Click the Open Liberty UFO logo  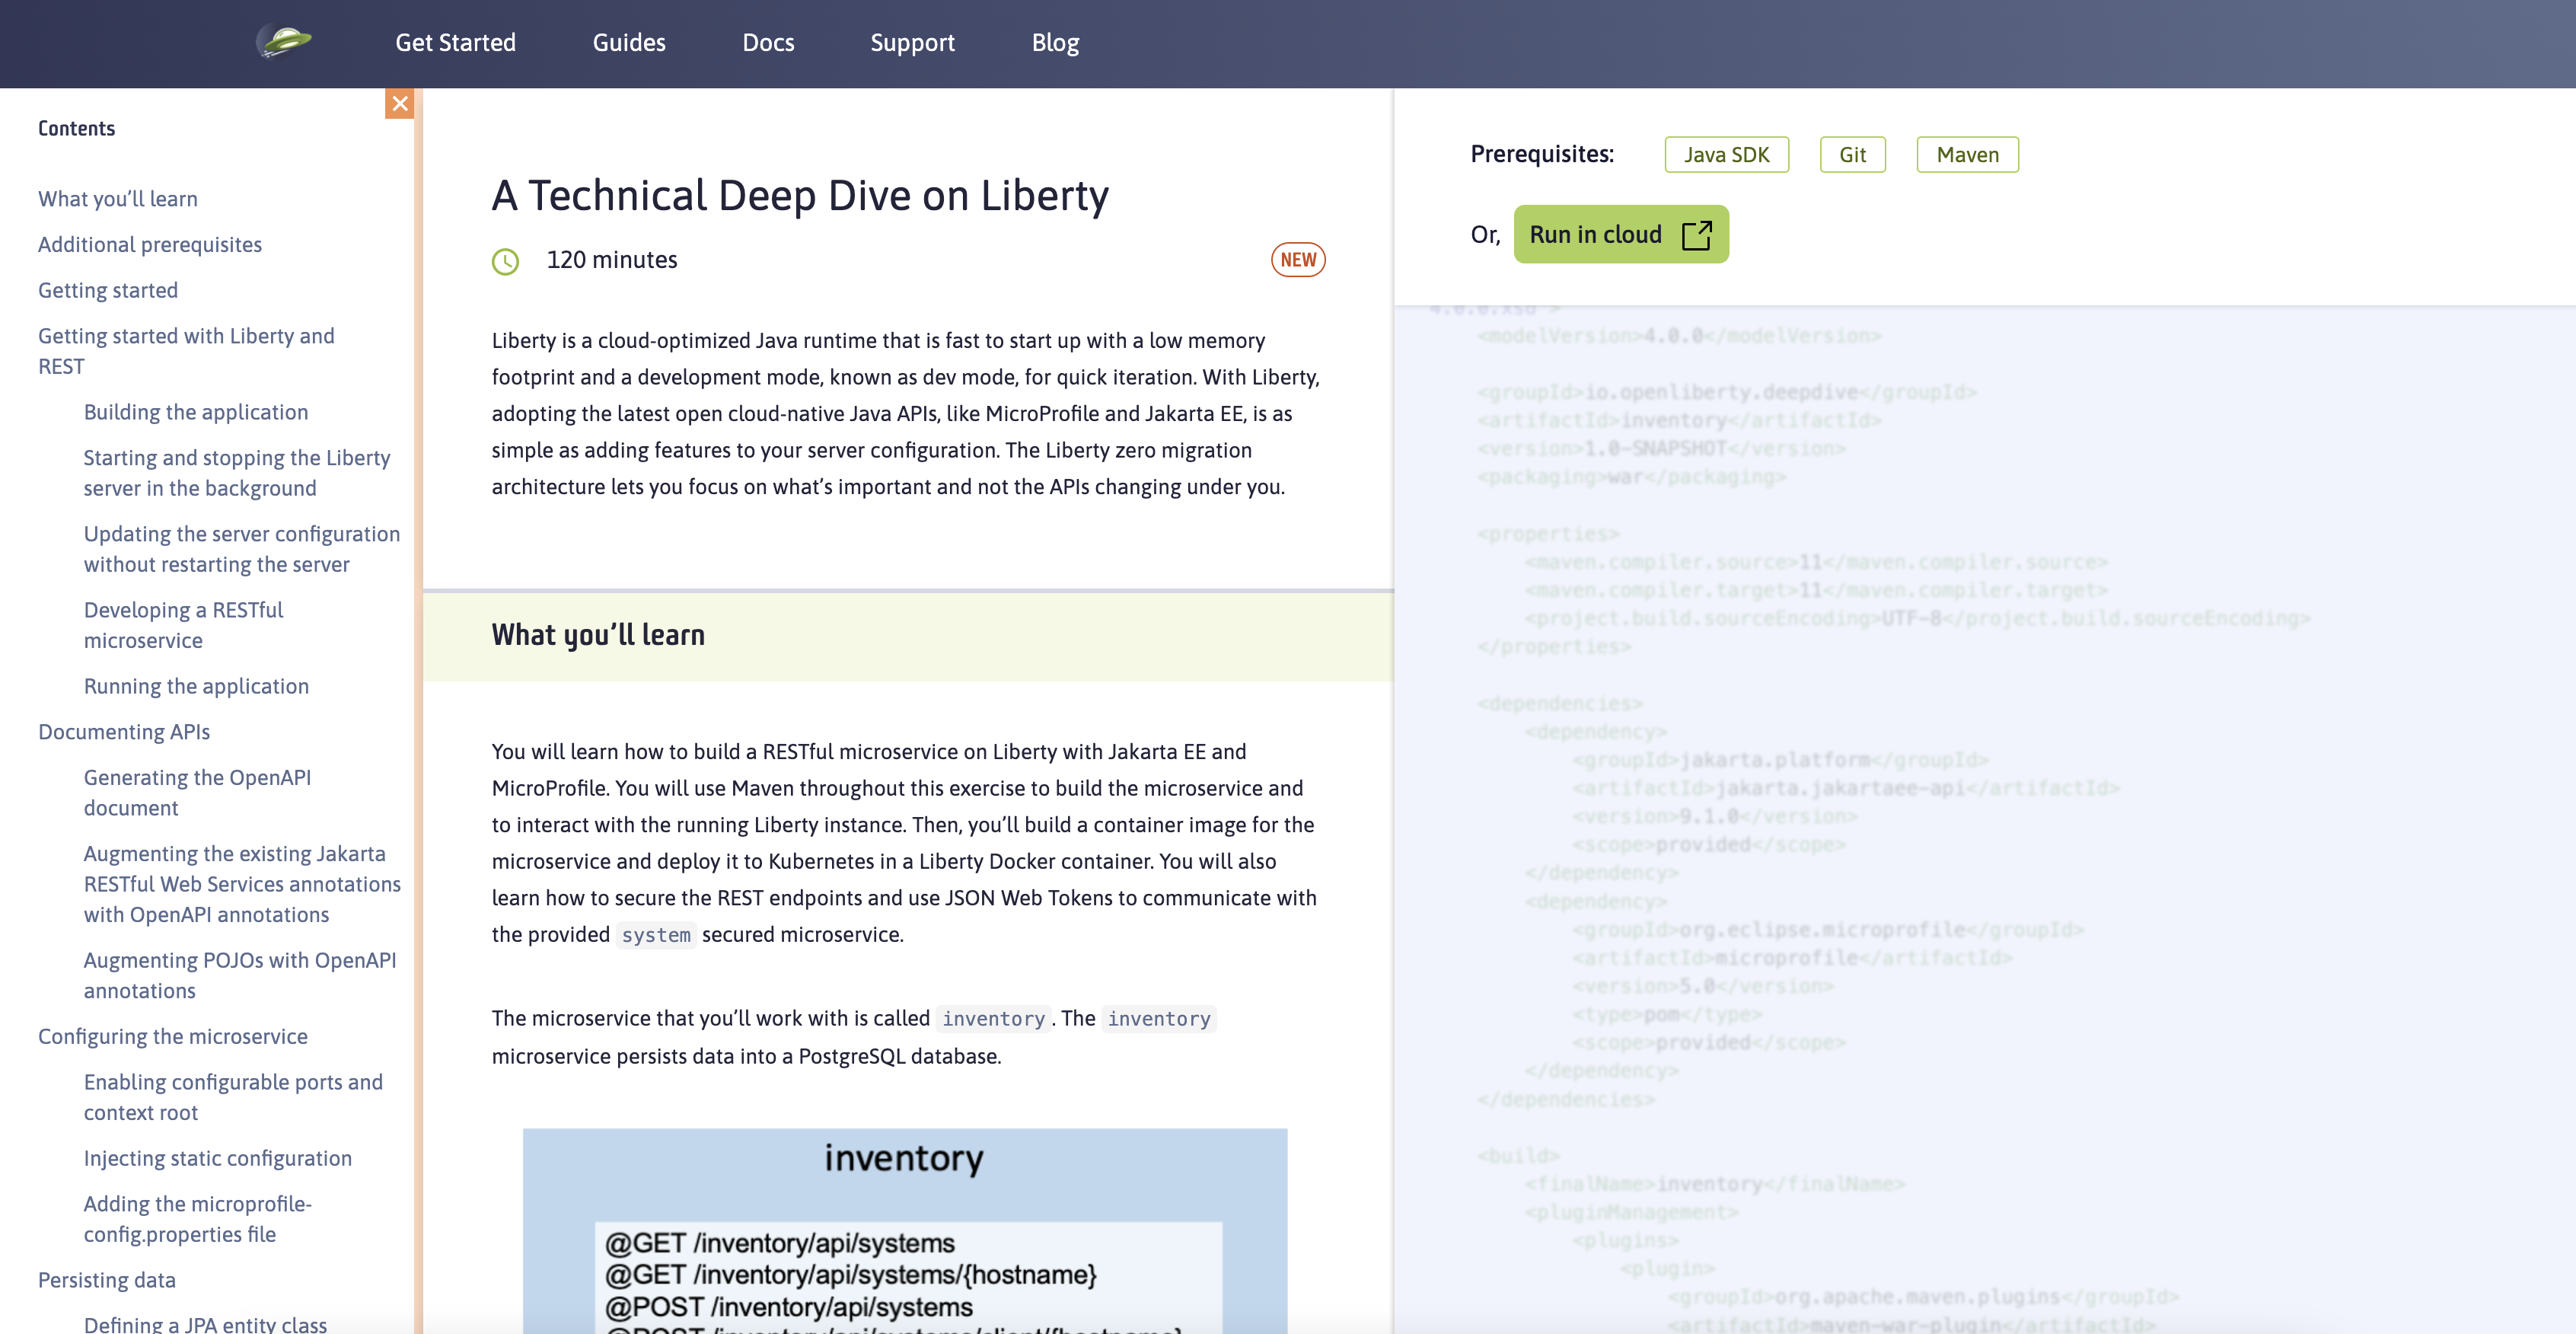click(285, 42)
